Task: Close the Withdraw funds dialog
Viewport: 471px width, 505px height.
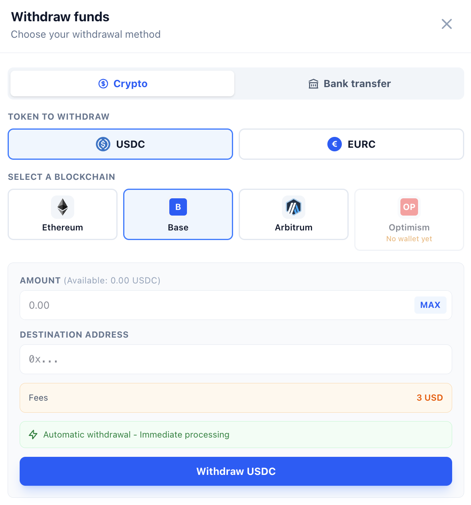Action: coord(447,24)
